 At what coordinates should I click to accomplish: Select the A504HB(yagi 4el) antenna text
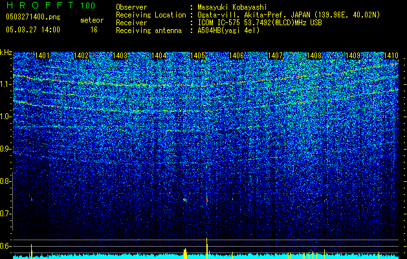point(228,30)
